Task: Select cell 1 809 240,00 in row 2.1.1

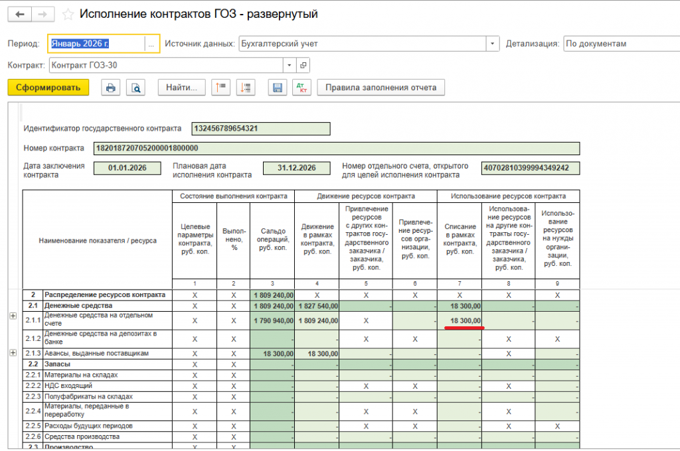Action: [x=317, y=321]
